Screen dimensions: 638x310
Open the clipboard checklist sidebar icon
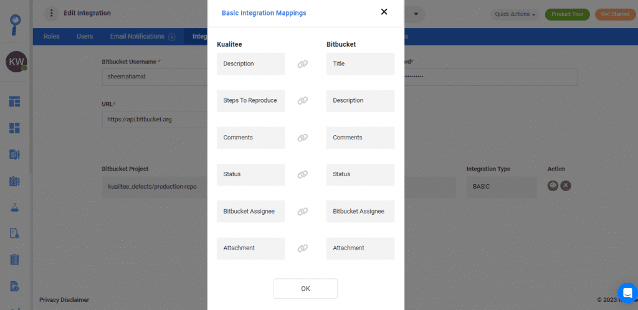coord(15,259)
